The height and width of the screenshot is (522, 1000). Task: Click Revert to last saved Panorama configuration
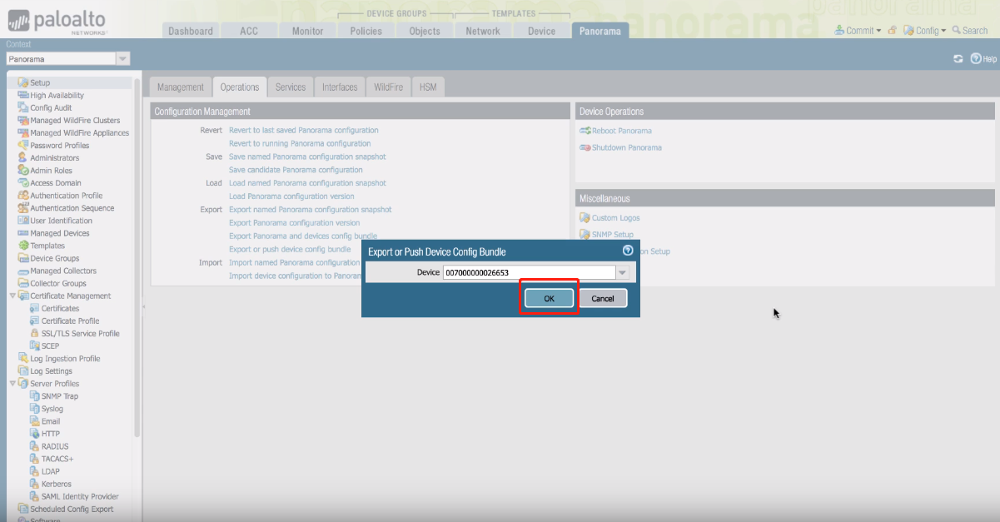[x=303, y=131]
